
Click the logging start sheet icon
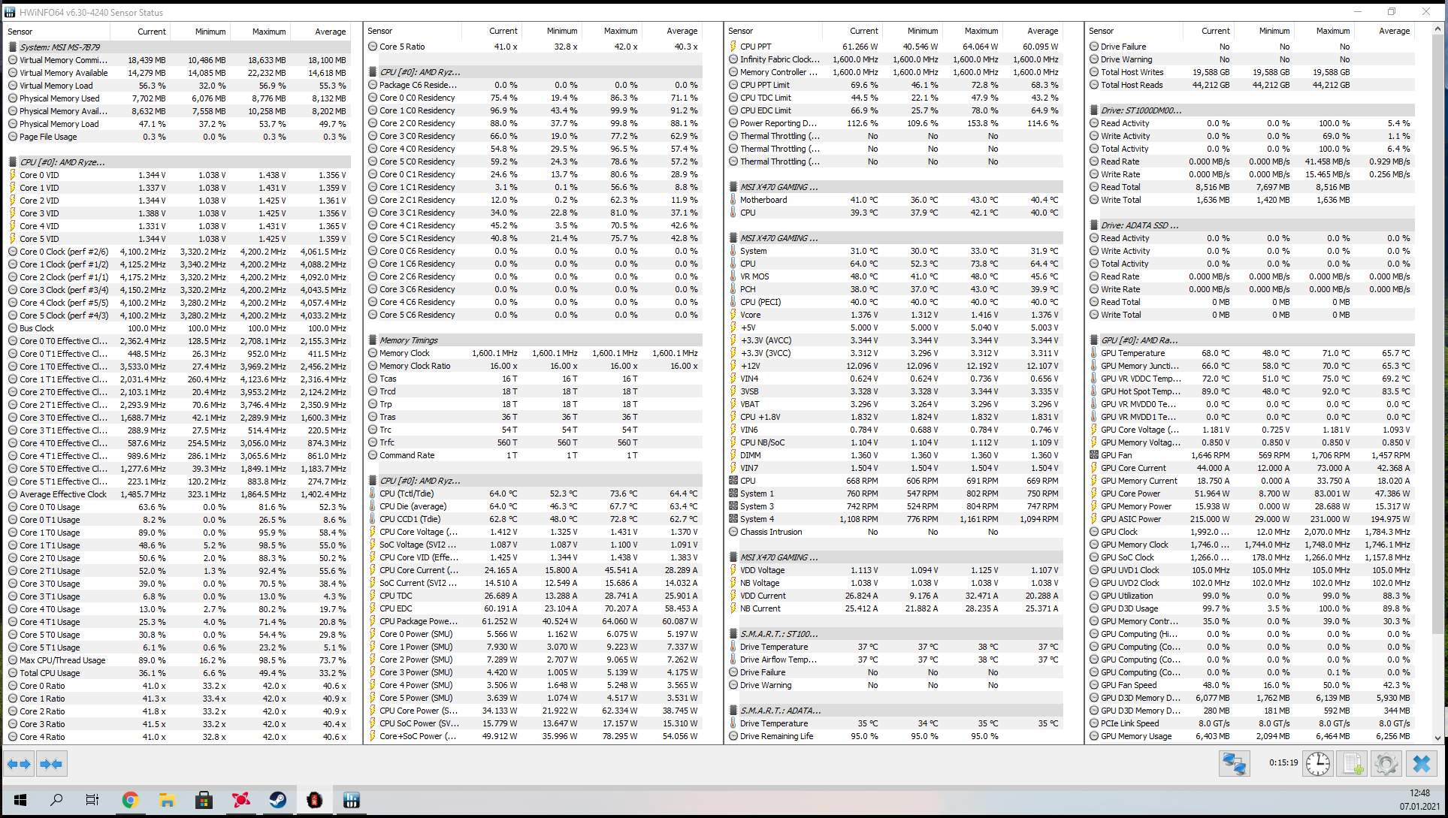pyautogui.click(x=1353, y=764)
